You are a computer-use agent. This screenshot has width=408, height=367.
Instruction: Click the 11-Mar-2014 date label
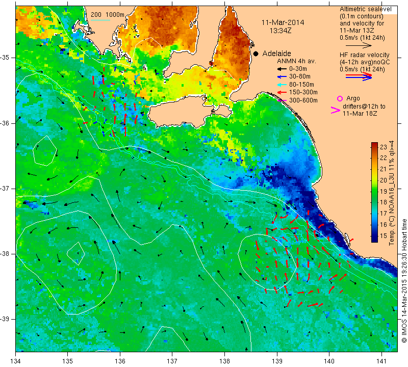pyautogui.click(x=283, y=22)
